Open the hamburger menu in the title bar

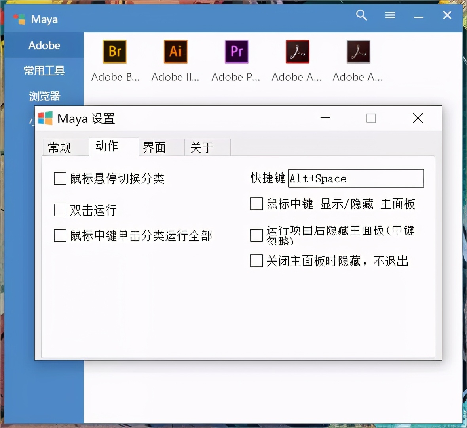tap(390, 15)
